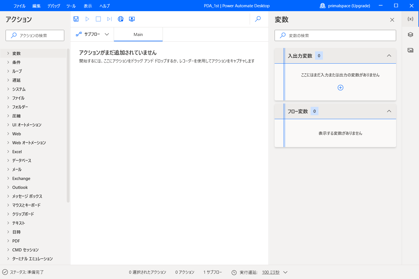Click the アクションの検索 search box
419x279 pixels.
[x=35, y=35]
